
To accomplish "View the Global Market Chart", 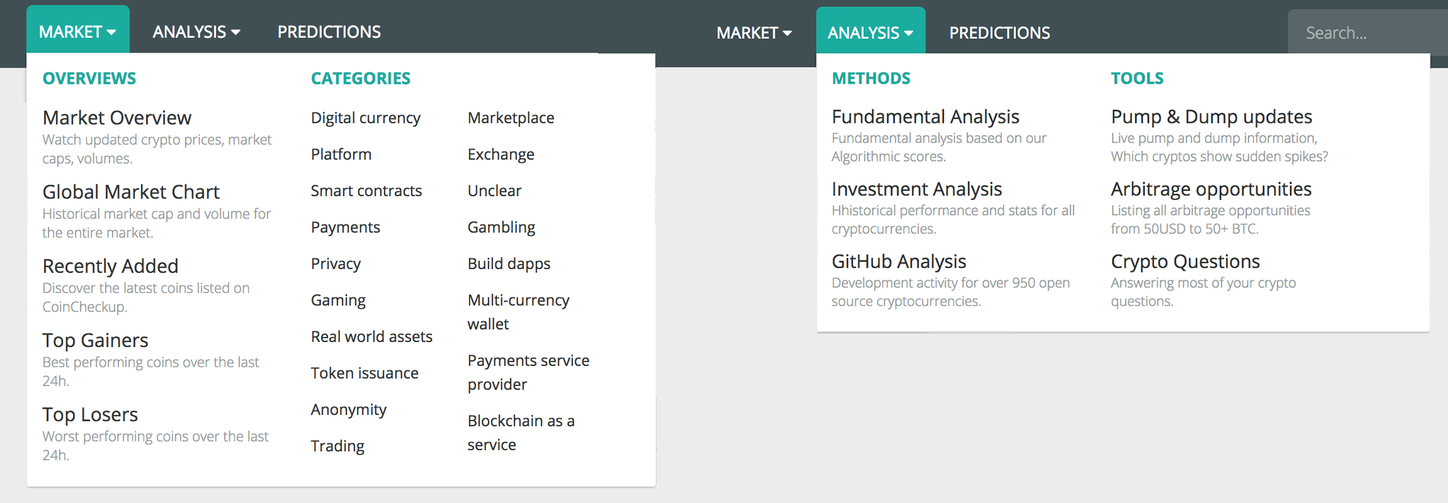I will (131, 192).
